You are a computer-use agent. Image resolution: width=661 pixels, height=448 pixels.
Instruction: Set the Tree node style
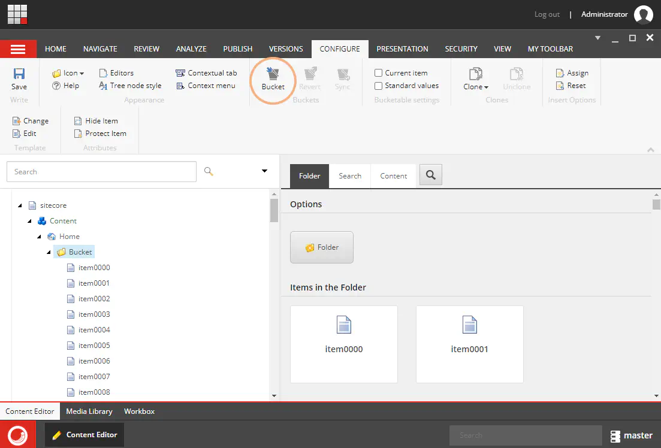tap(130, 86)
